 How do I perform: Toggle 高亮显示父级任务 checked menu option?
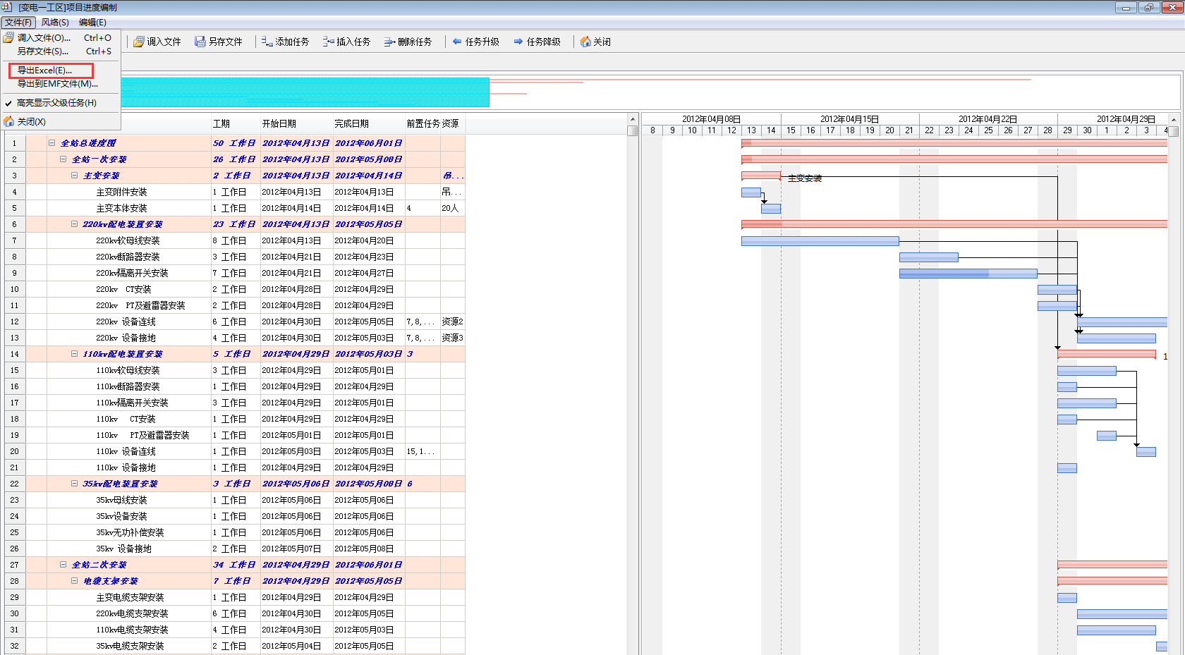click(56, 103)
